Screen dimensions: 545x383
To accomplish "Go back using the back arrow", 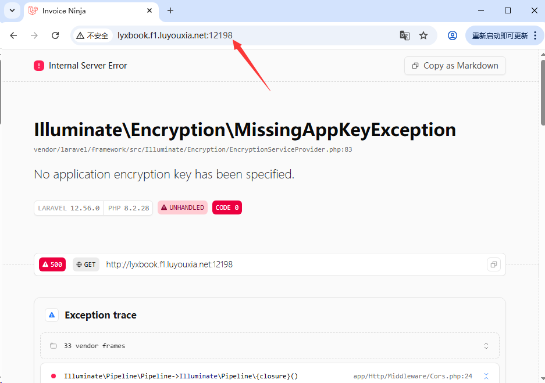I will (x=13, y=35).
